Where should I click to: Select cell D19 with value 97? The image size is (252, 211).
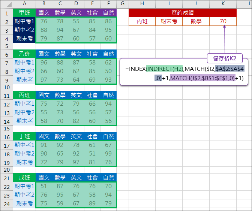pyautogui.click(x=76, y=162)
